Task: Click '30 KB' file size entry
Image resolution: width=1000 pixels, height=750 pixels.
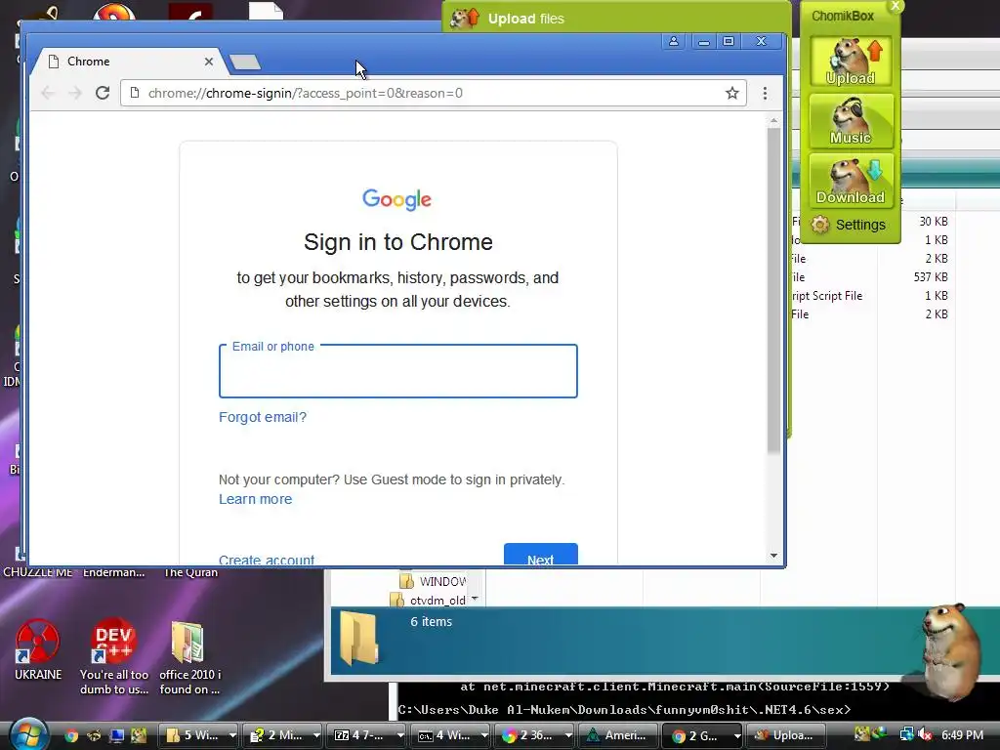Action: [x=933, y=222]
